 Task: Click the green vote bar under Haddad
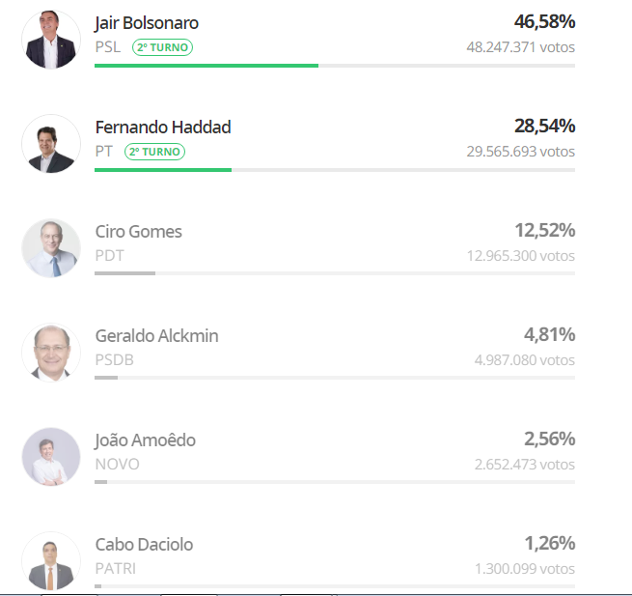point(163,170)
